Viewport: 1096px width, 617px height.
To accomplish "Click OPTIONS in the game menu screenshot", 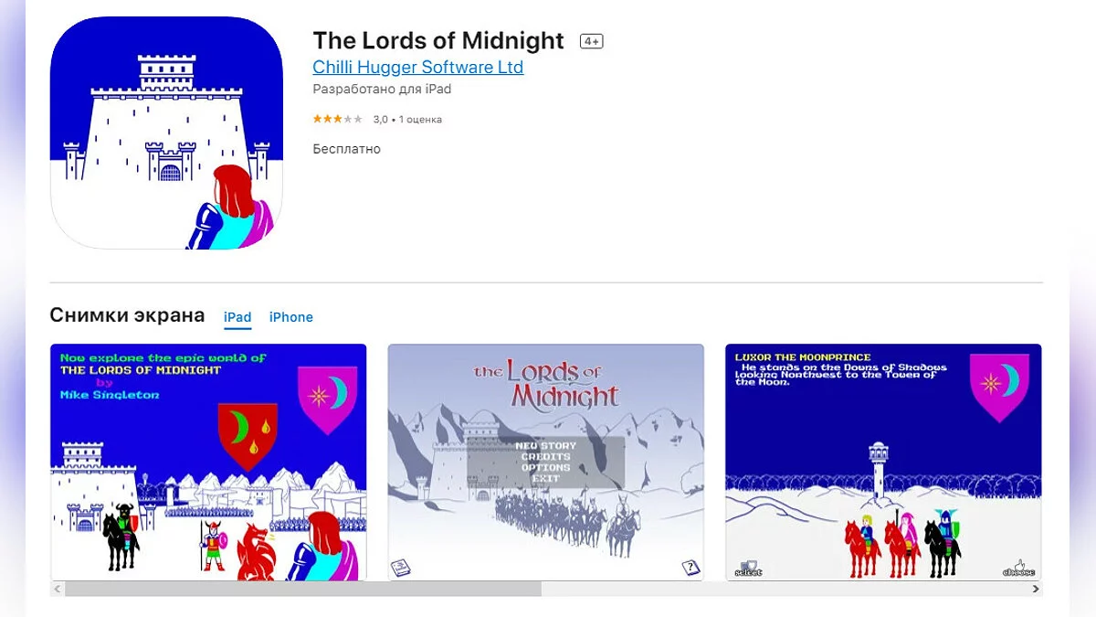I will pyautogui.click(x=545, y=468).
